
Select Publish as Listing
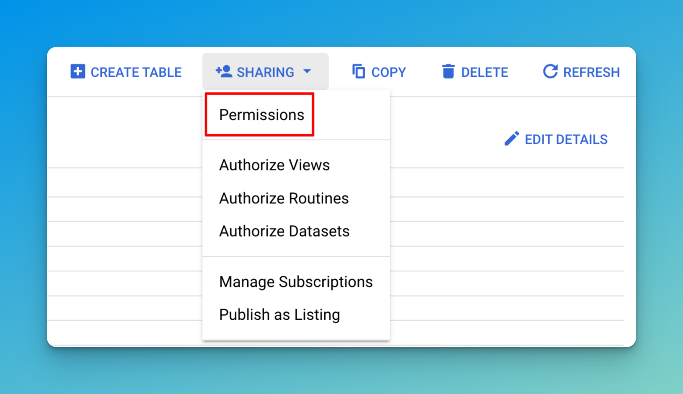[x=279, y=314]
